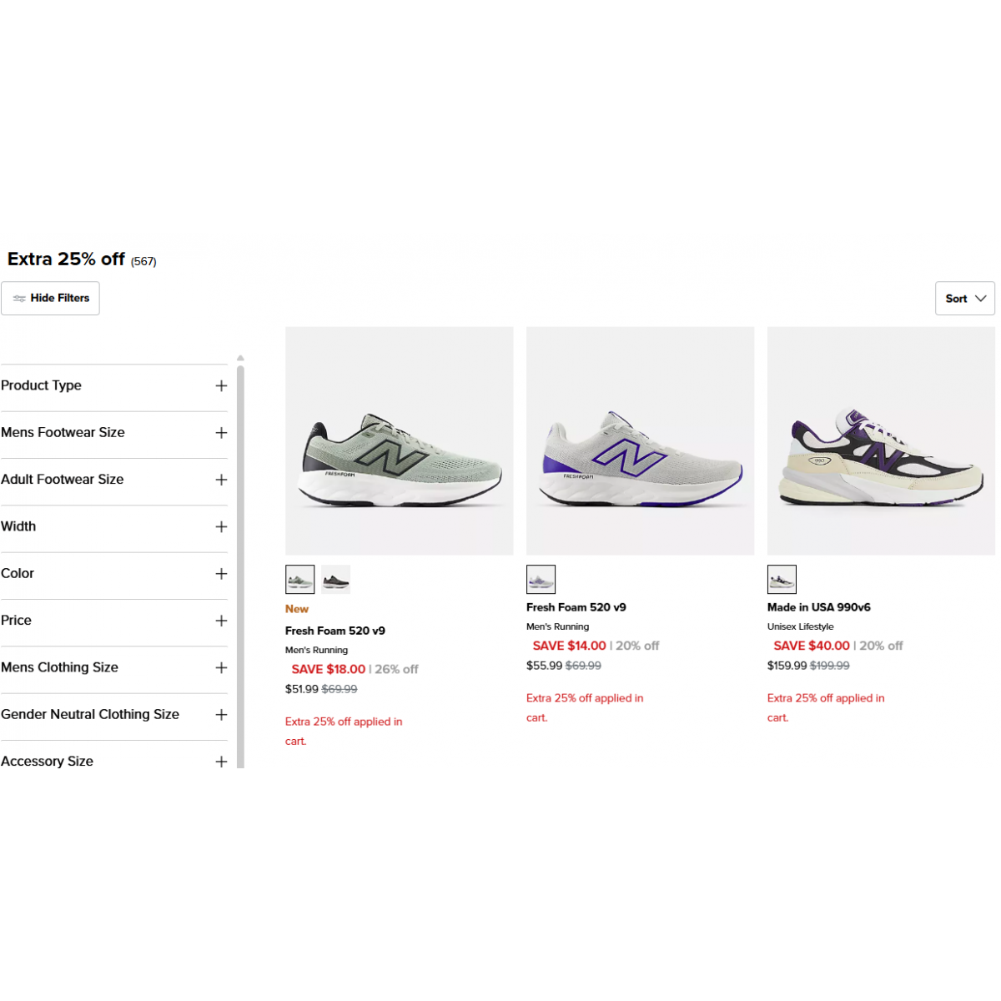Click plus icon for Mens Clothing Size

(x=221, y=667)
